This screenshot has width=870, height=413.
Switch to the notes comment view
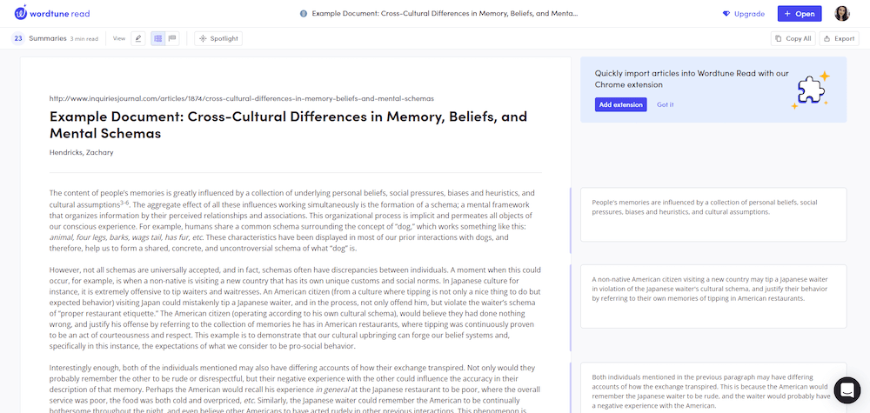click(172, 38)
